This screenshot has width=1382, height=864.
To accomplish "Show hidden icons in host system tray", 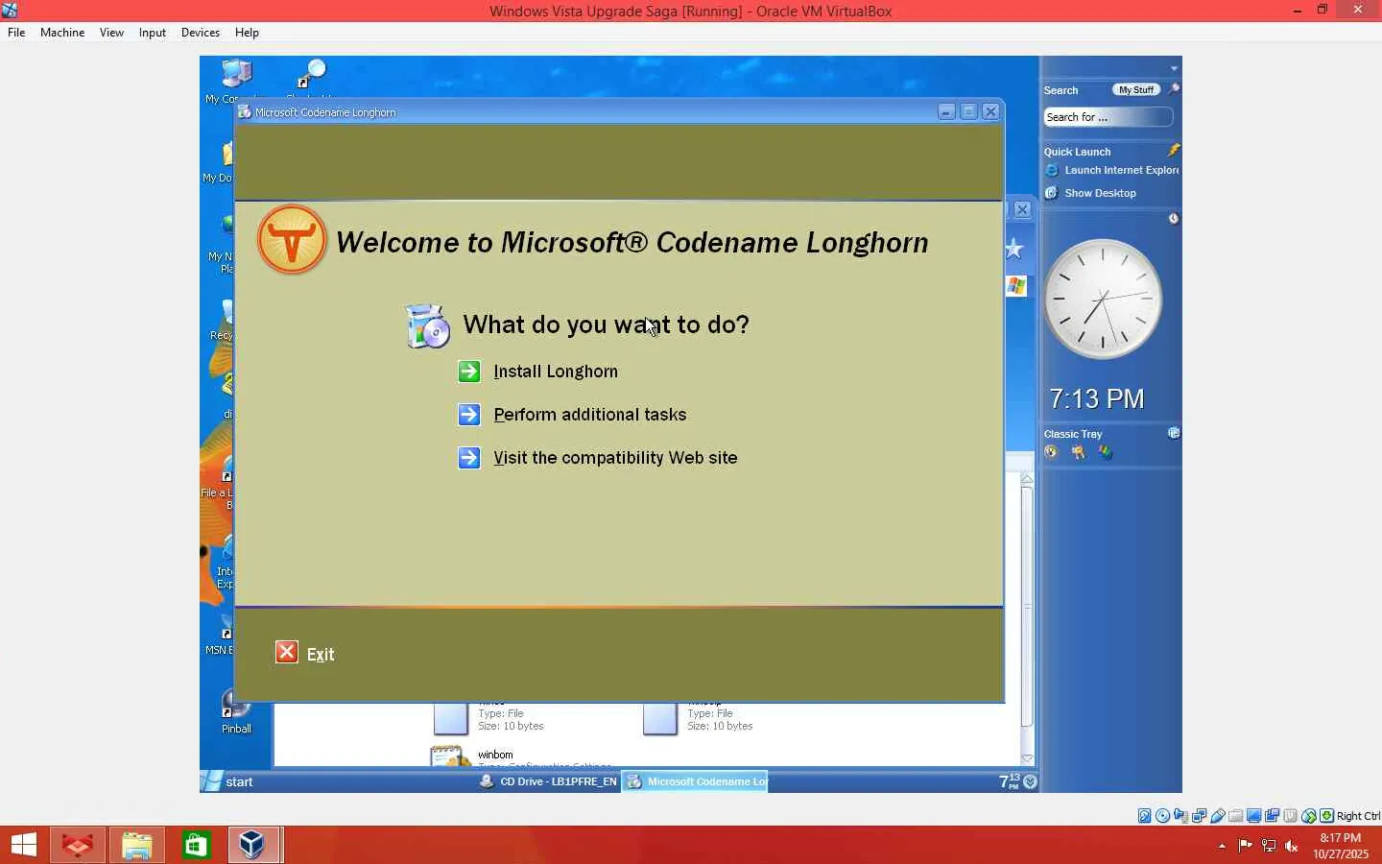I will pyautogui.click(x=1222, y=846).
